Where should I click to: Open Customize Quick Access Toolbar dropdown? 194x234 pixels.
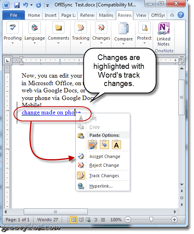pyautogui.click(x=47, y=6)
